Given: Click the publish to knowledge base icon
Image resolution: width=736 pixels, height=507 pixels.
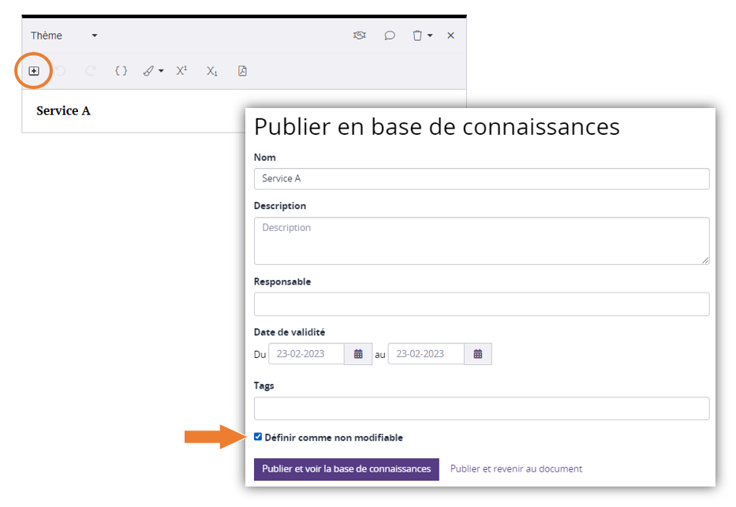Looking at the screenshot, I should [x=34, y=71].
